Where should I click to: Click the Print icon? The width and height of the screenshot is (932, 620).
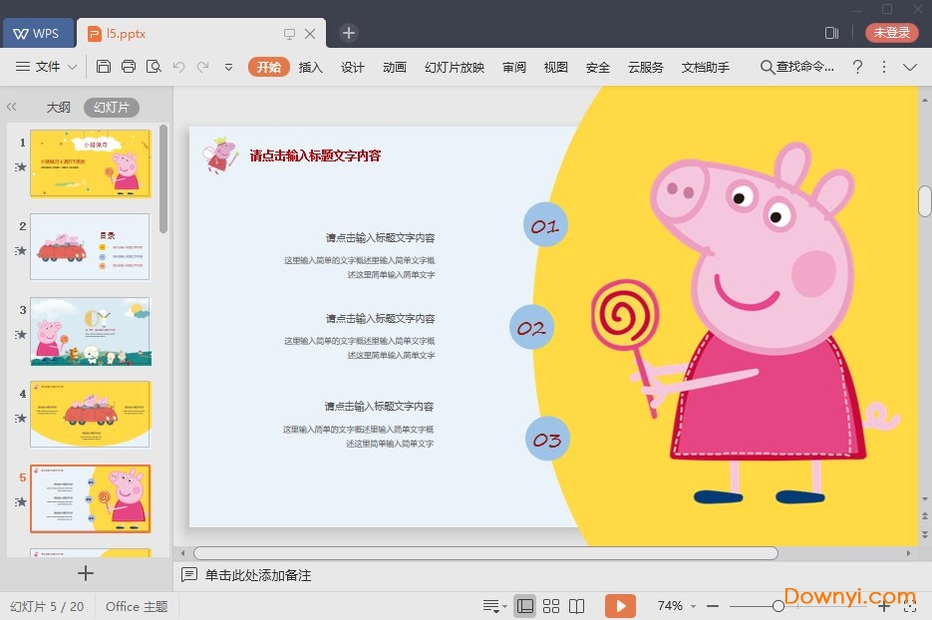129,67
